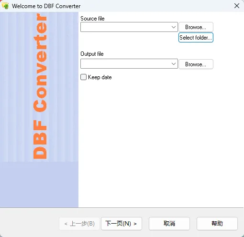Close the DBF Converter window
Viewport: 244px width, 237px height.
[237, 6]
